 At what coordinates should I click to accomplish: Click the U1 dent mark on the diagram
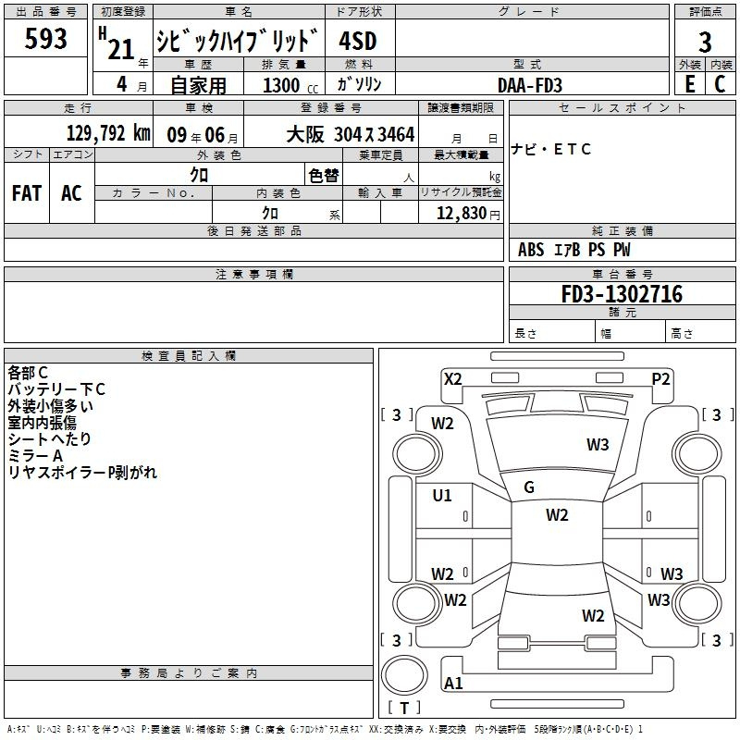442,496
